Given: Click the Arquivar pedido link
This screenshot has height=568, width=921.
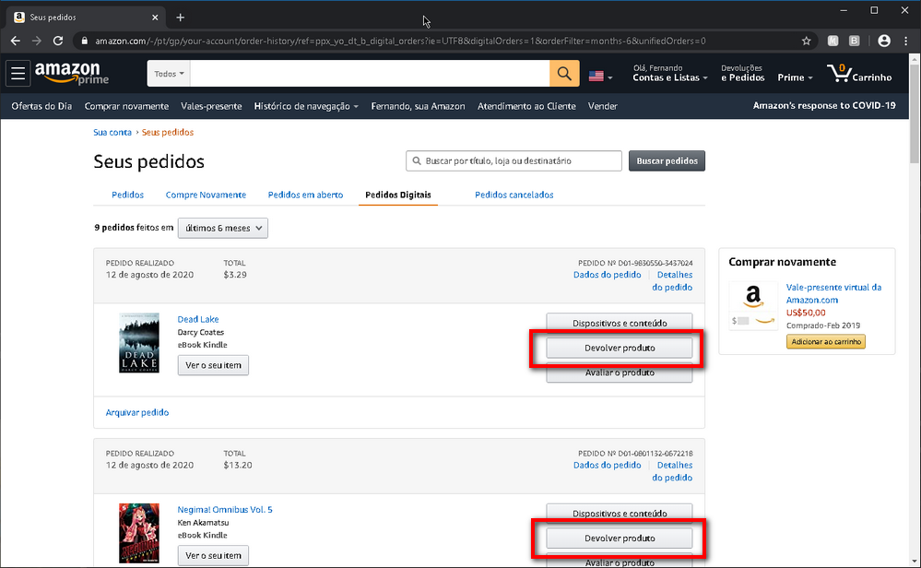Looking at the screenshot, I should coord(136,412).
